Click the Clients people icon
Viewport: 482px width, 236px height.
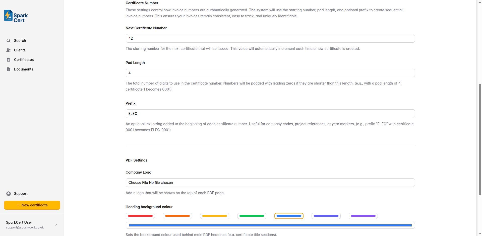(x=9, y=50)
